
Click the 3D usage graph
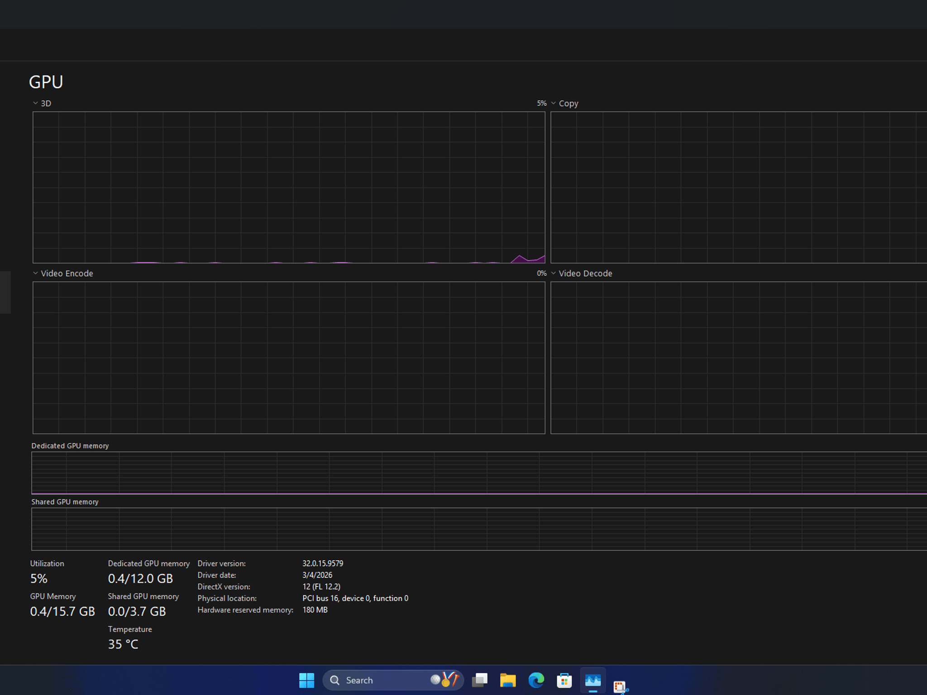click(289, 187)
